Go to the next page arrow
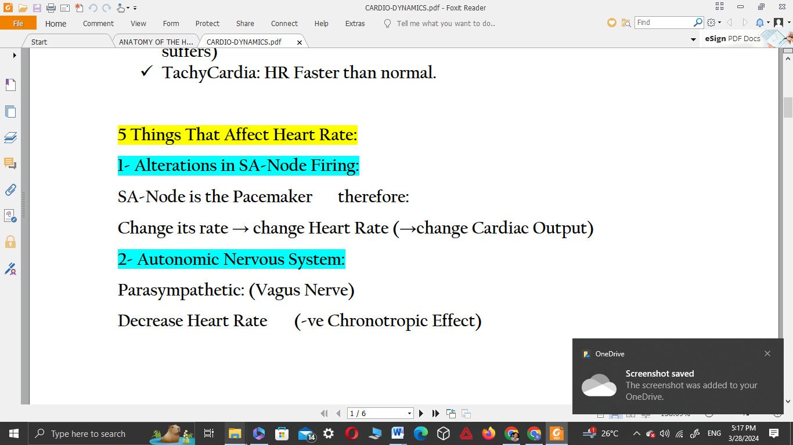793x445 pixels. [x=421, y=413]
